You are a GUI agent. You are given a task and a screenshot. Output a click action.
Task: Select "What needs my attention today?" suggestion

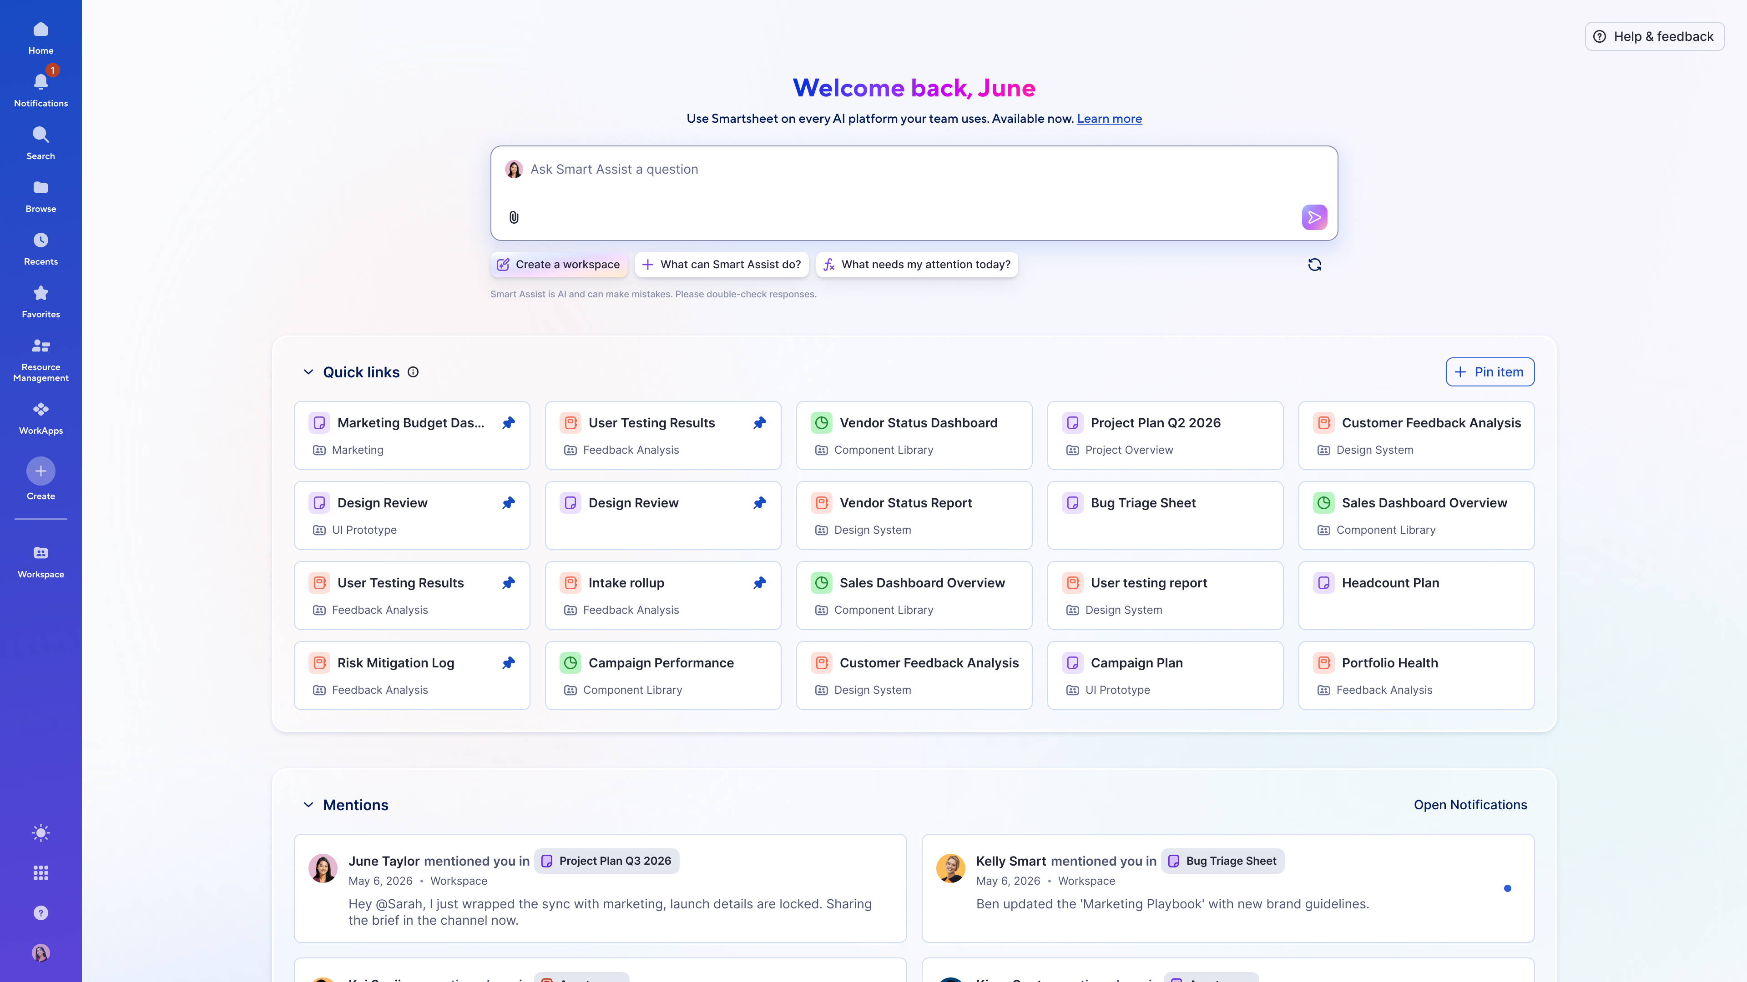[917, 264]
